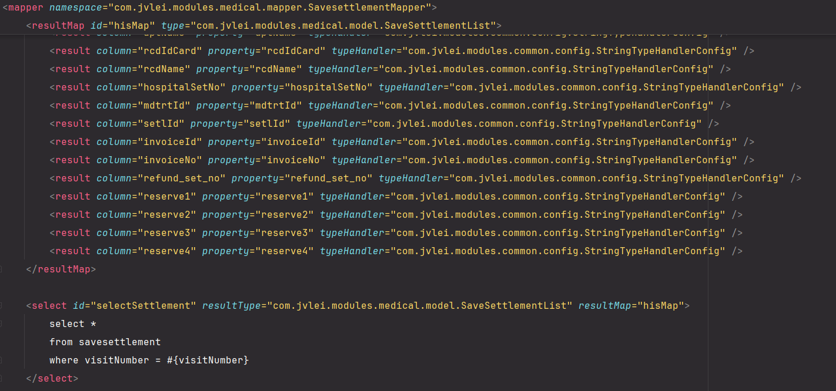Click the refund_set_no column value
Screen dimensions: 836x391
pos(182,178)
